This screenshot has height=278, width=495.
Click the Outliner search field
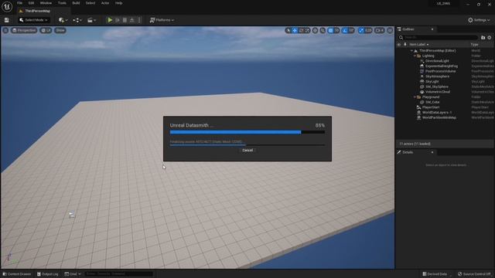[x=439, y=38]
